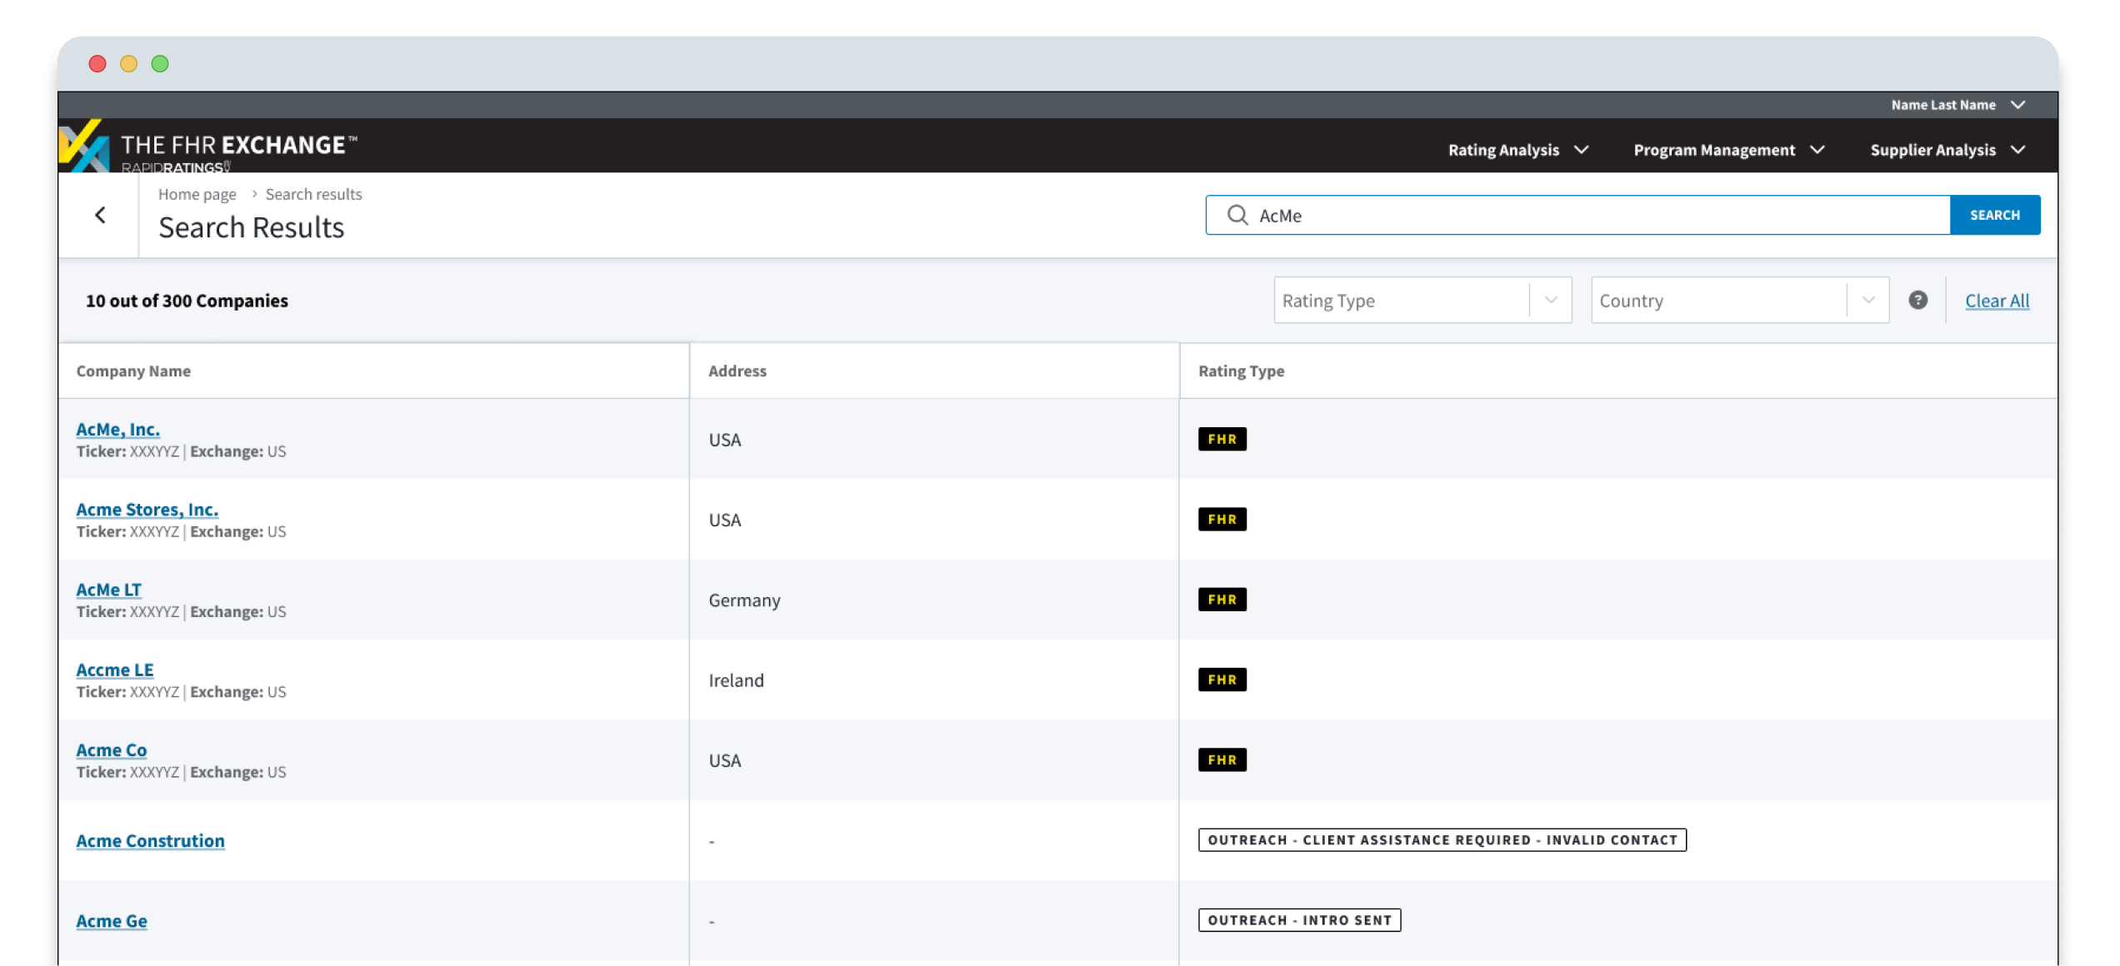Click Outreach Invalid Contact badge
Image resolution: width=2120 pixels, height=966 pixels.
click(1442, 839)
